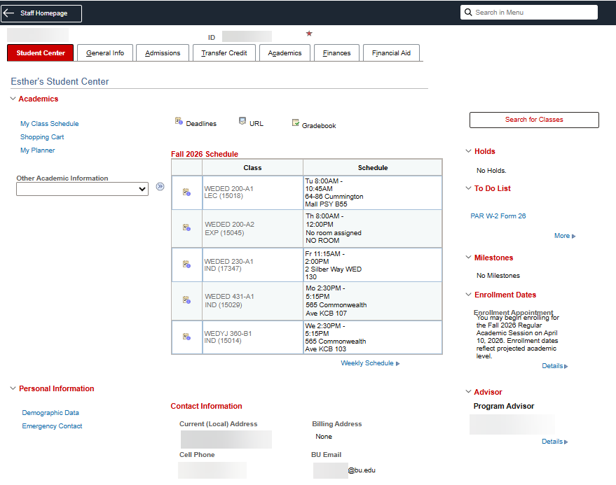The width and height of the screenshot is (616, 485).
Task: Open Details link under Enrollment Dates
Action: (x=555, y=366)
